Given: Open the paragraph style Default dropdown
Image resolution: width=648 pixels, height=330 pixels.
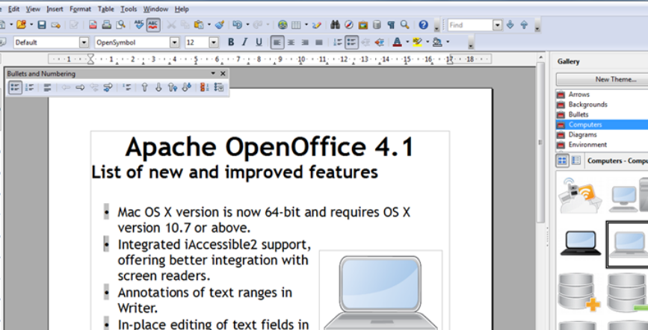Looking at the screenshot, I should (84, 42).
